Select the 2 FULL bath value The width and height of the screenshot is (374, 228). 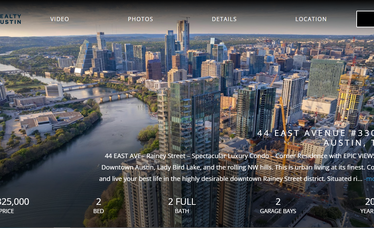182,202
